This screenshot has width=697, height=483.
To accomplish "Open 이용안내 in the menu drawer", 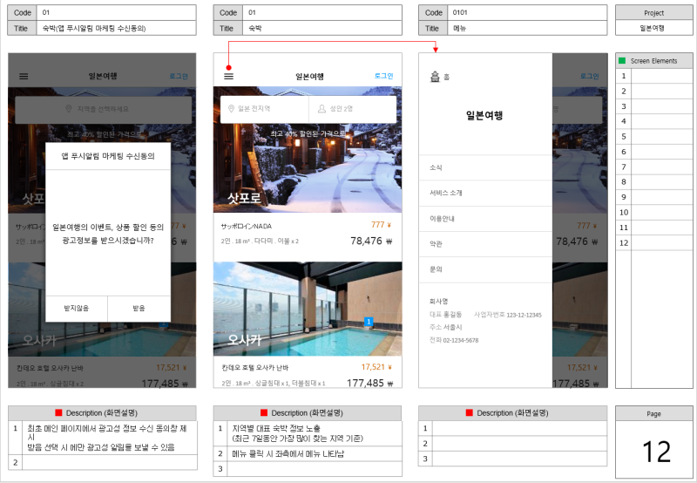I will 485,219.
